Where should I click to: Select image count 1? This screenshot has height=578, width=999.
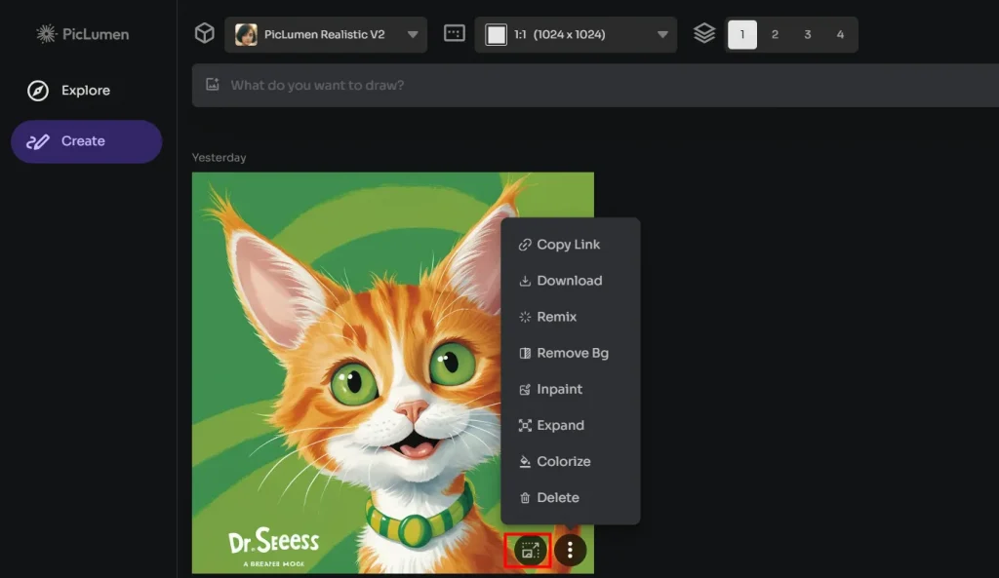click(x=742, y=33)
